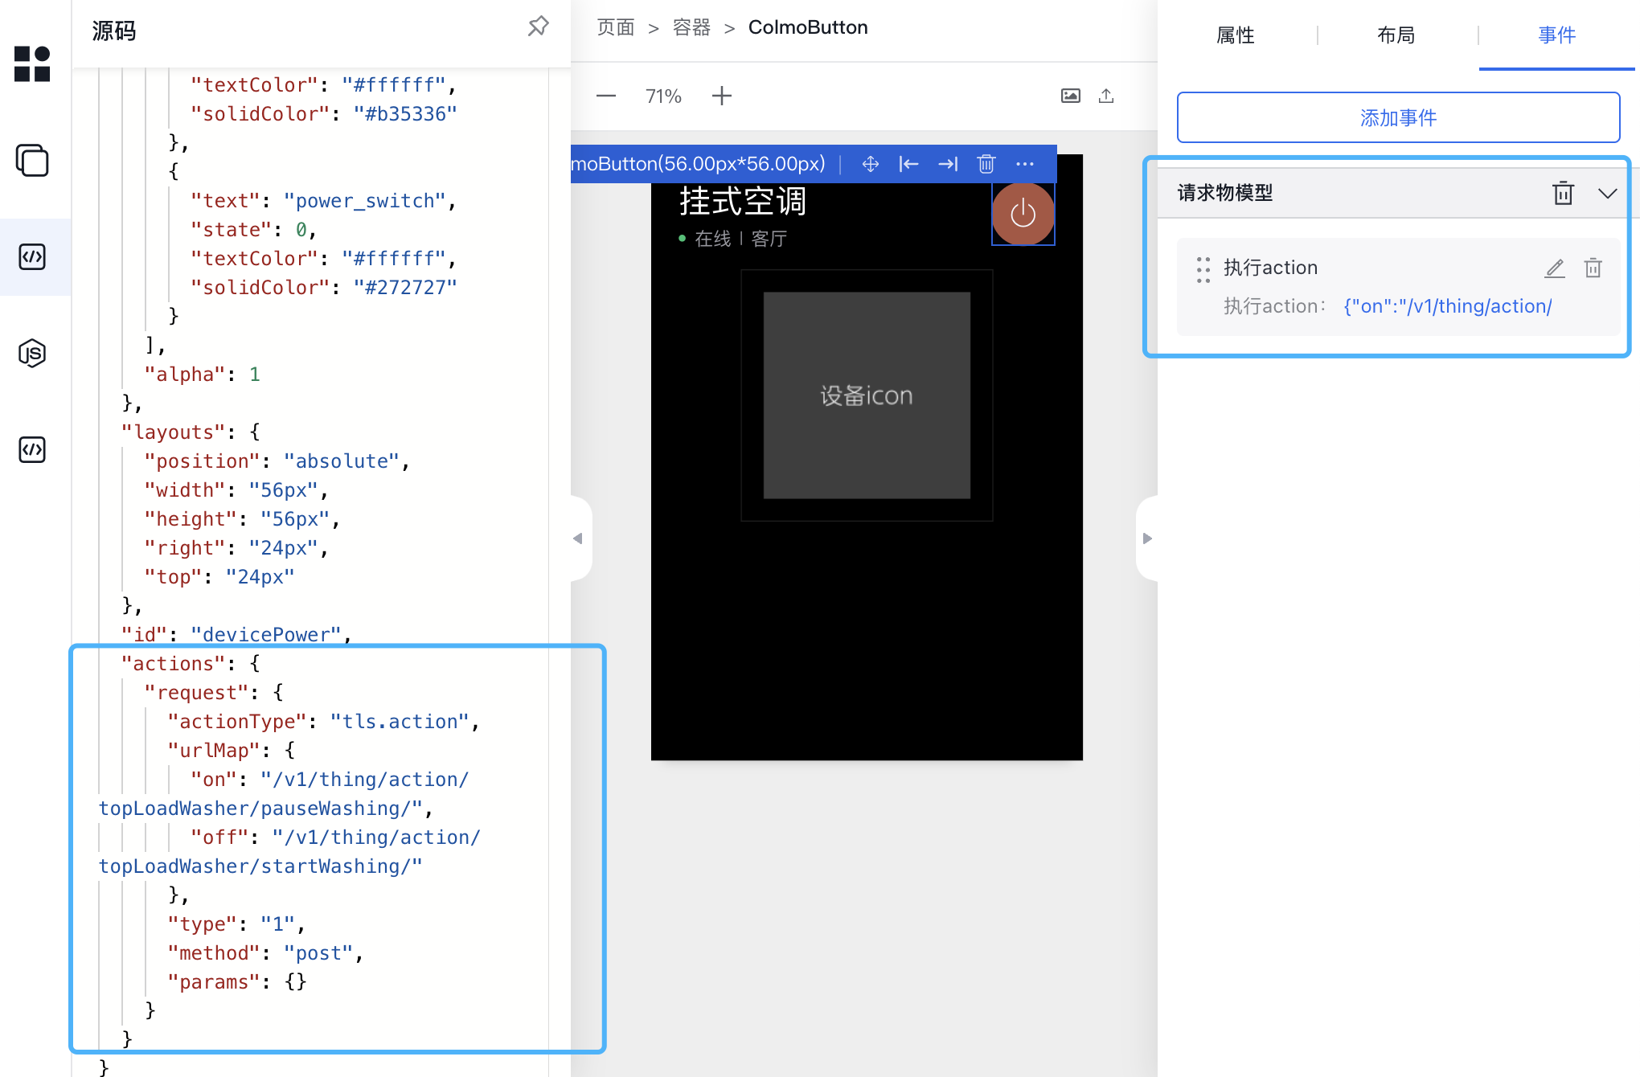
Task: Click the "urlMap": { code line
Action: 231,751
